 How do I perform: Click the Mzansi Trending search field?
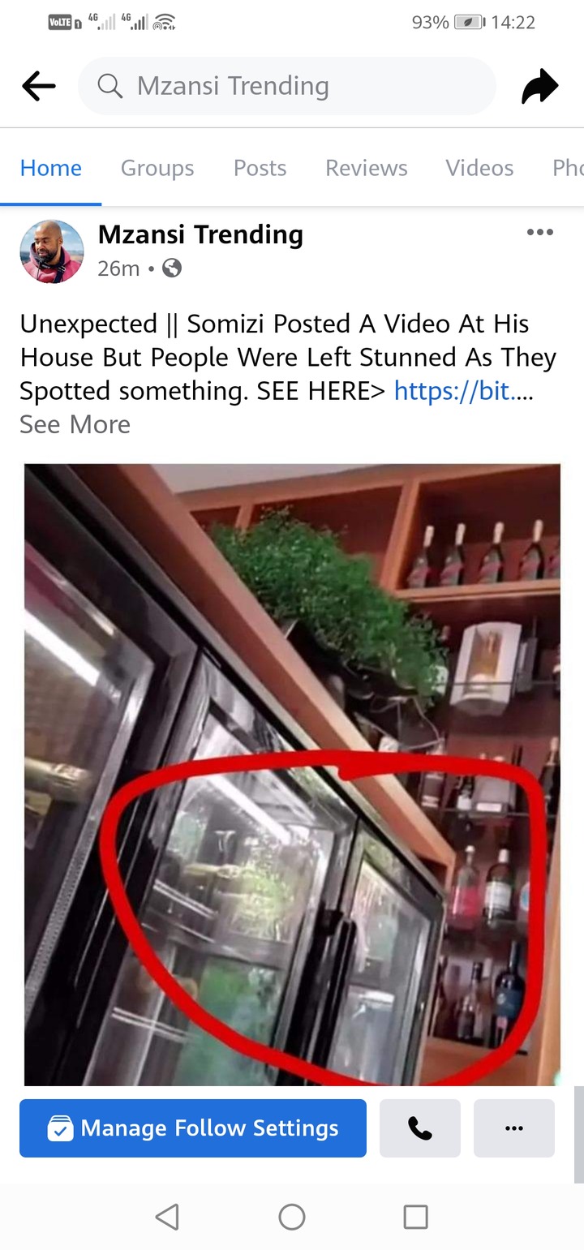pyautogui.click(x=287, y=86)
